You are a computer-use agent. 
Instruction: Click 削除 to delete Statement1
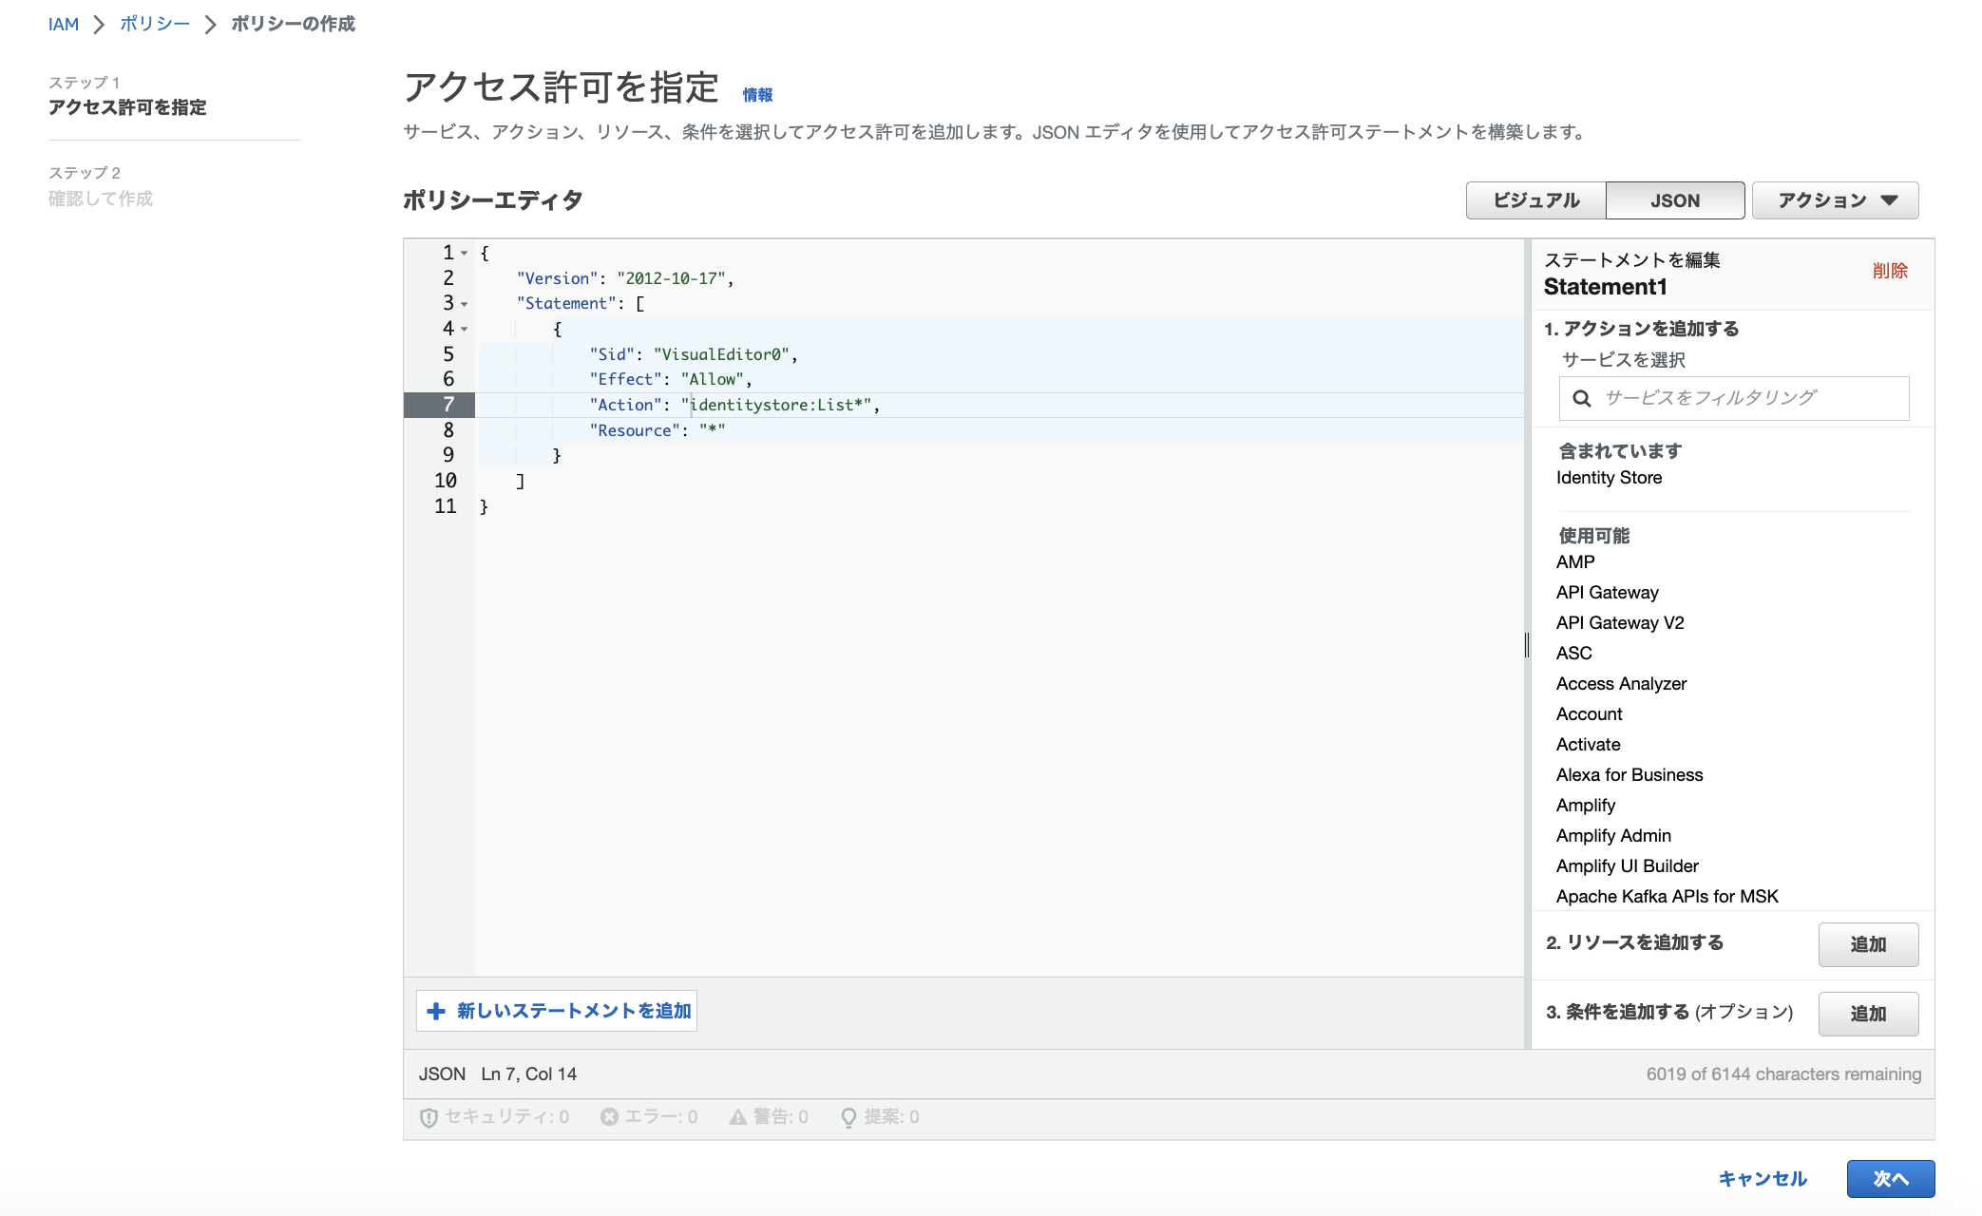coord(1889,271)
